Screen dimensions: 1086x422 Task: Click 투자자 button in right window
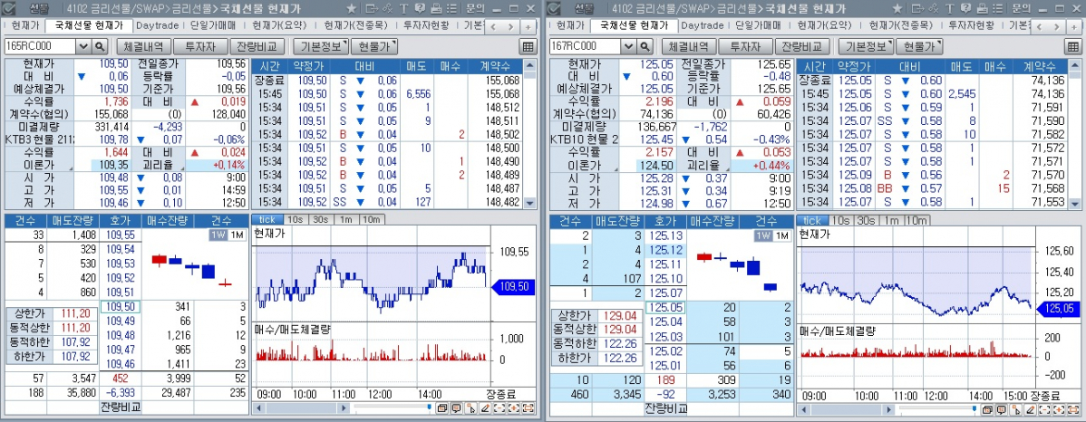click(746, 46)
